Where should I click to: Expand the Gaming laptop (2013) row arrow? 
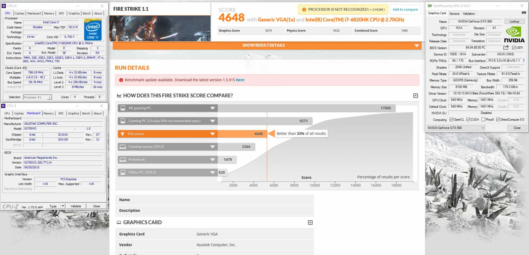point(213,147)
